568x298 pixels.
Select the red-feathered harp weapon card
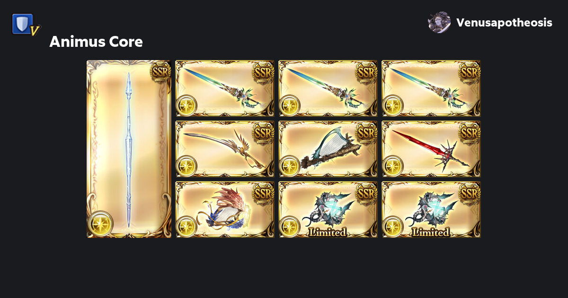click(x=225, y=209)
